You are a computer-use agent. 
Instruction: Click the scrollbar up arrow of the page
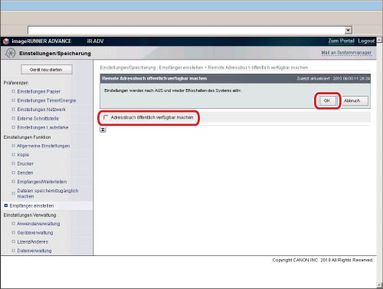pyautogui.click(x=379, y=40)
